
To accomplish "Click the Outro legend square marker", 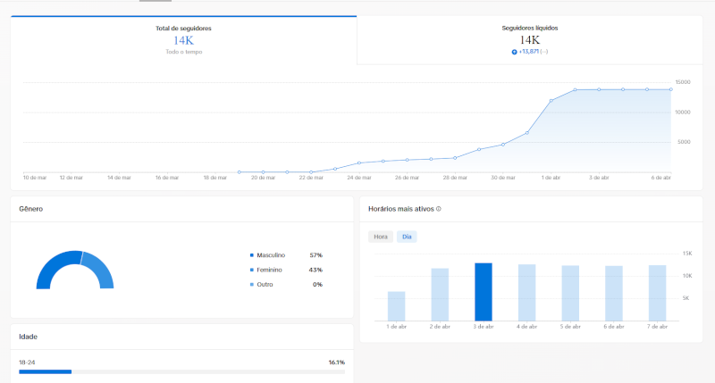I will 252,284.
